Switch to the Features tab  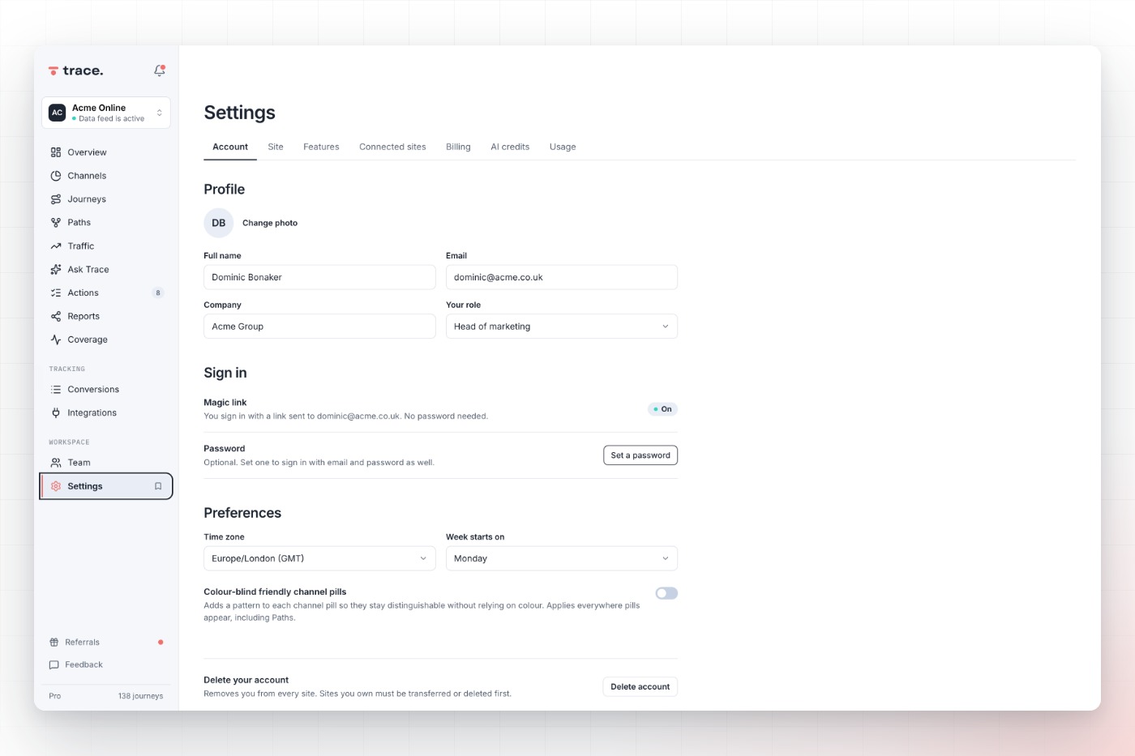point(321,147)
